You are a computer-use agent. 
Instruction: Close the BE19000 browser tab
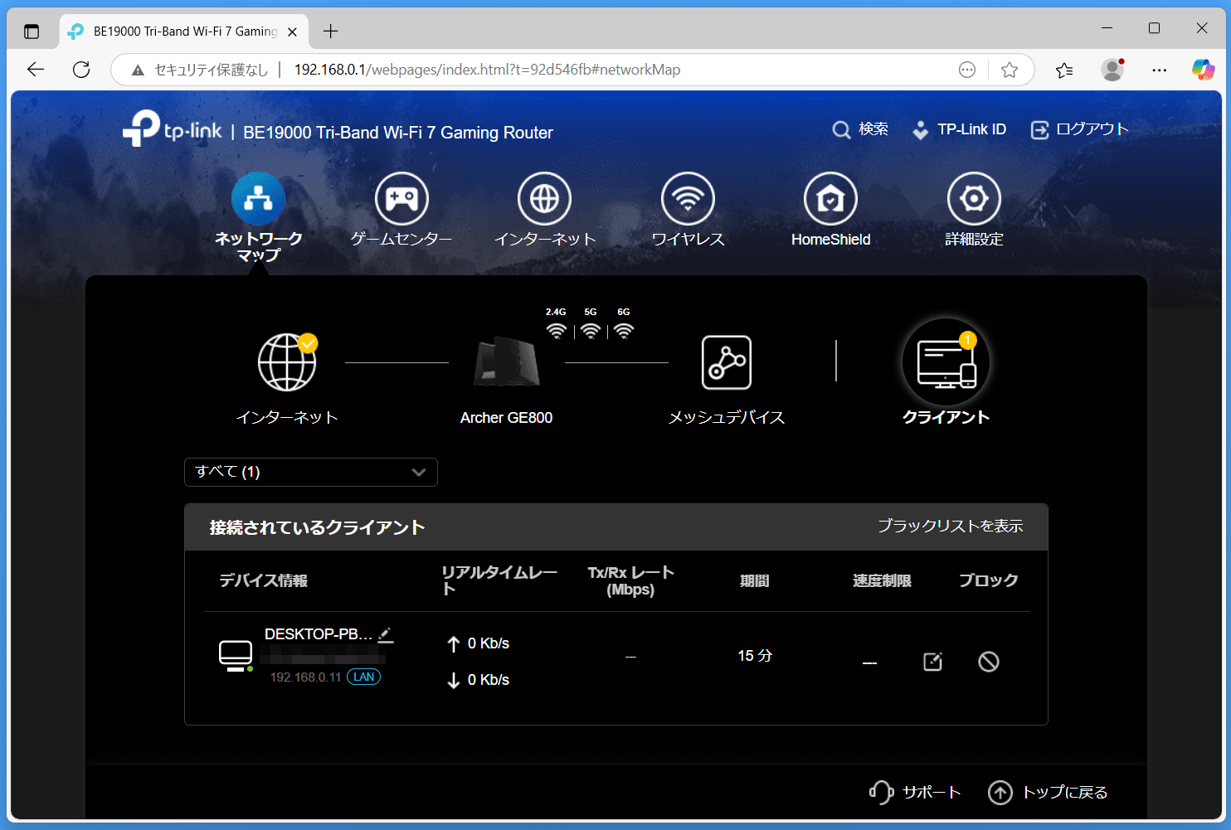pyautogui.click(x=292, y=32)
